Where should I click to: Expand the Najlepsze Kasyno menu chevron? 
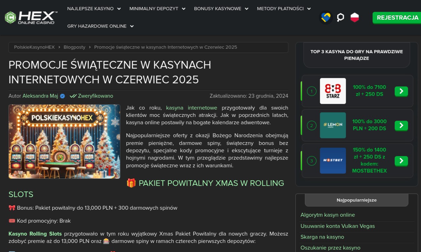tap(119, 9)
